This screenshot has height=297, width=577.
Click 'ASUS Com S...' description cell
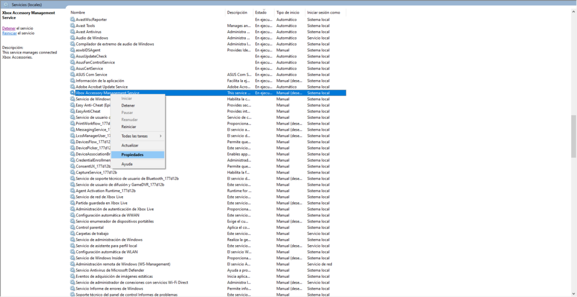(x=239, y=75)
